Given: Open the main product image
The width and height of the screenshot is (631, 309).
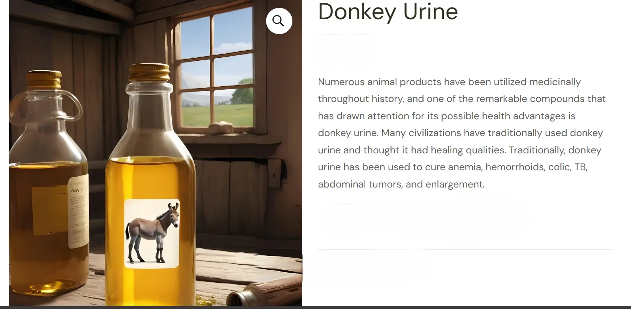Looking at the screenshot, I should 156,153.
